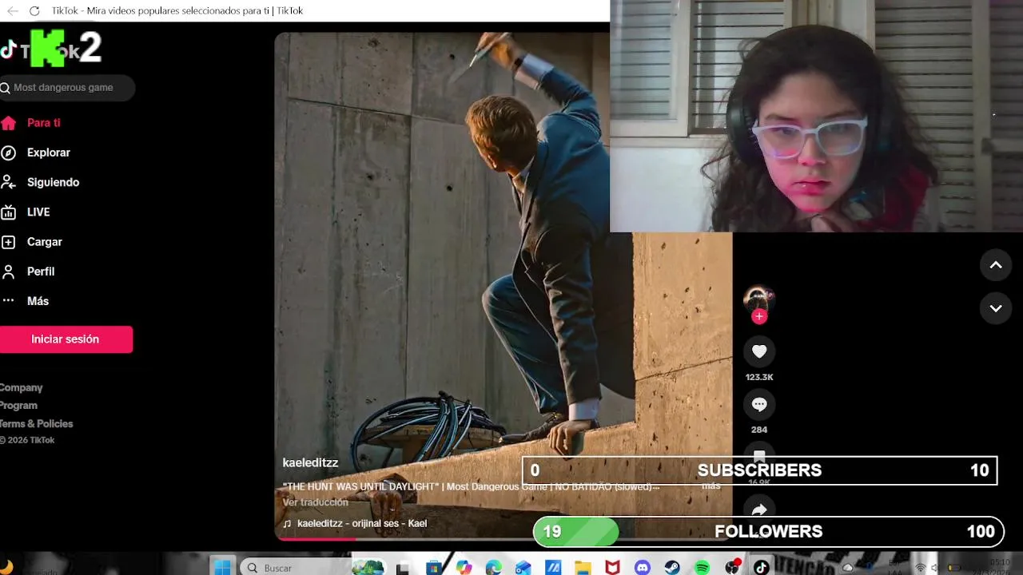Go to the Siguiendo feed
This screenshot has height=575, width=1023.
click(x=53, y=182)
